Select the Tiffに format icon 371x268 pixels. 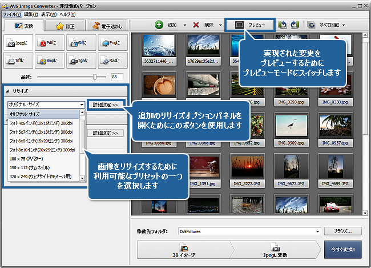click(18, 59)
